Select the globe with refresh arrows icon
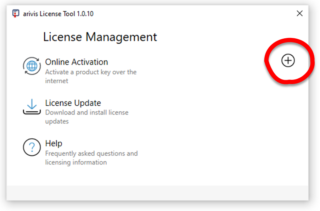The width and height of the screenshot is (320, 211). coord(32,66)
